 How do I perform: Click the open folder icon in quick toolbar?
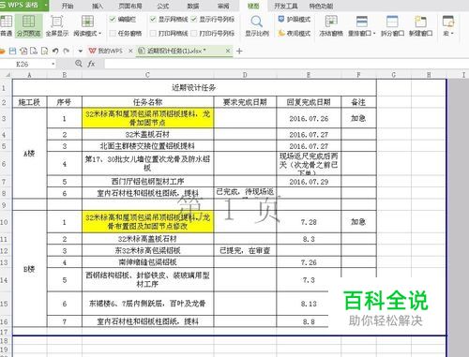pos(3,51)
